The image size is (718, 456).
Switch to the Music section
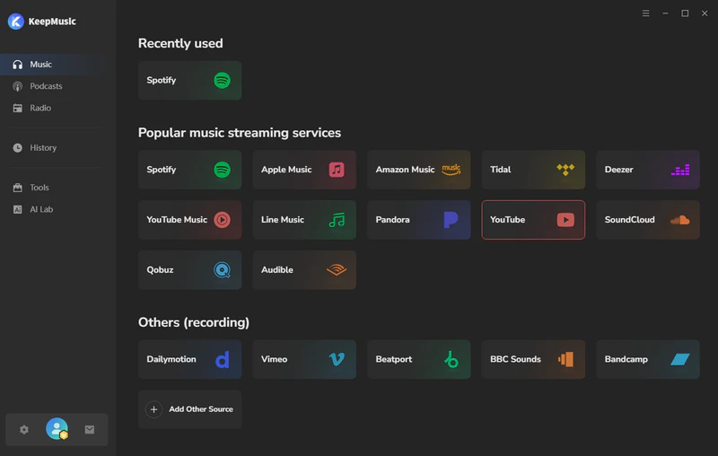40,65
